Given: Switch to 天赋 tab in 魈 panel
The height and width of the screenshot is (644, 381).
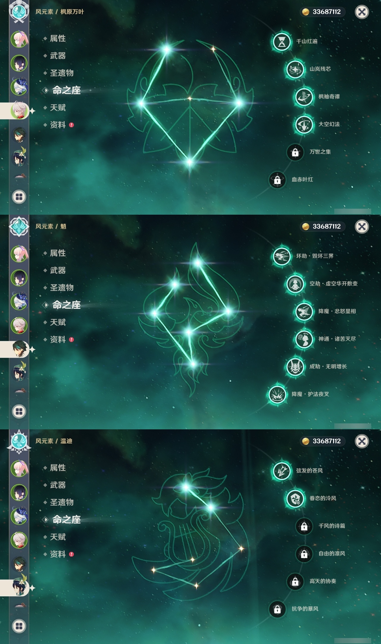Looking at the screenshot, I should [x=58, y=322].
